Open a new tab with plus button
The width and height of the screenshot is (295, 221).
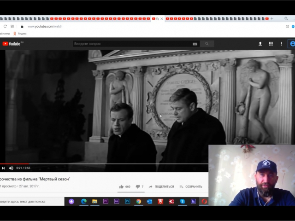271,18
